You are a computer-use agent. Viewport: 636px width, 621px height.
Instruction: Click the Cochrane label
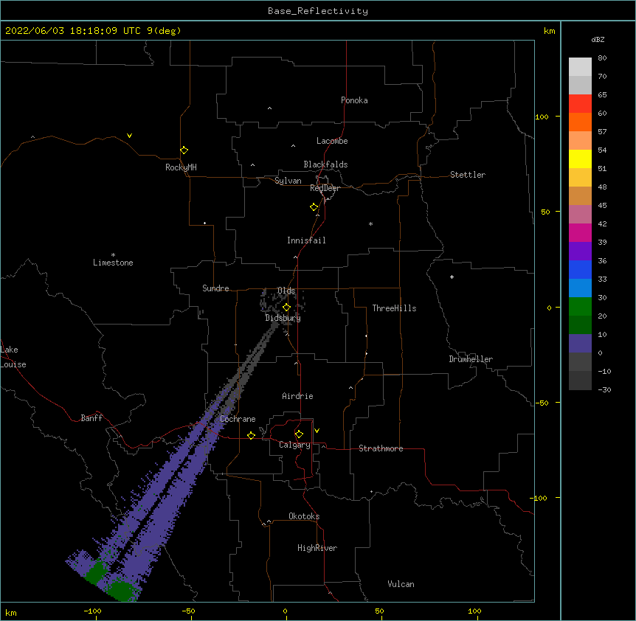click(238, 419)
